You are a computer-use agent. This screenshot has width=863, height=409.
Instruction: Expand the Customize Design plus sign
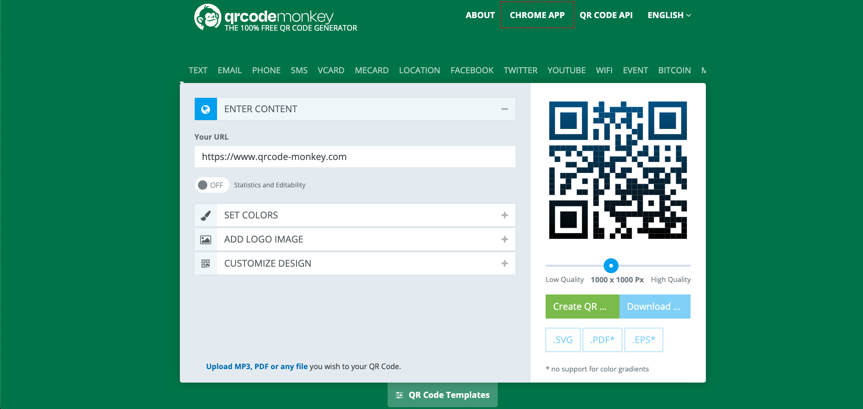tap(505, 263)
